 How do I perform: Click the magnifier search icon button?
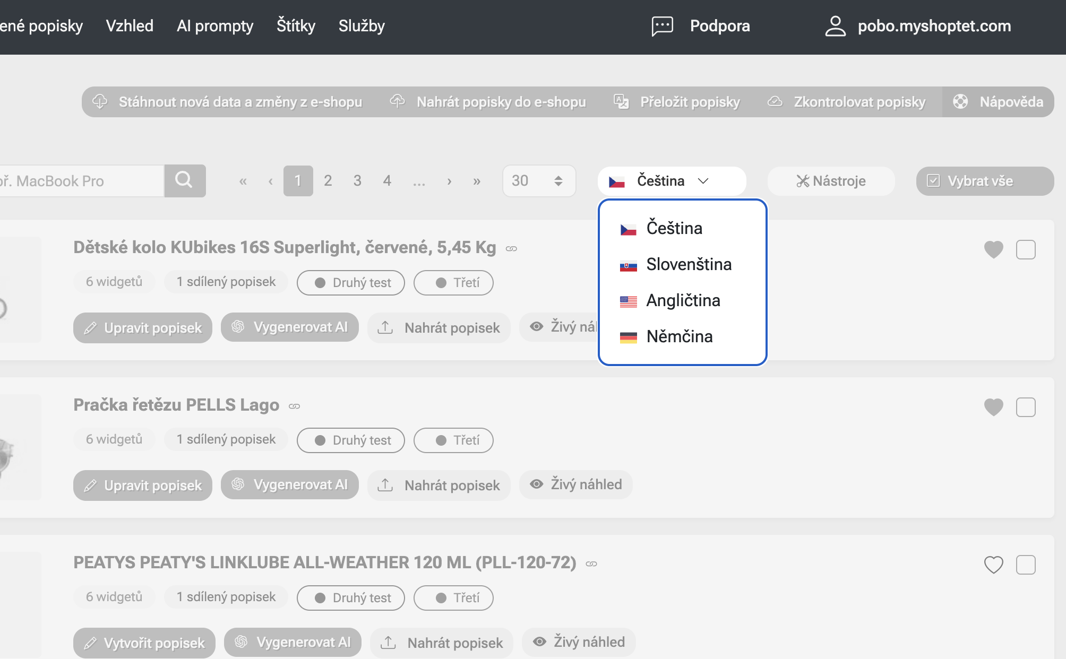(x=184, y=180)
